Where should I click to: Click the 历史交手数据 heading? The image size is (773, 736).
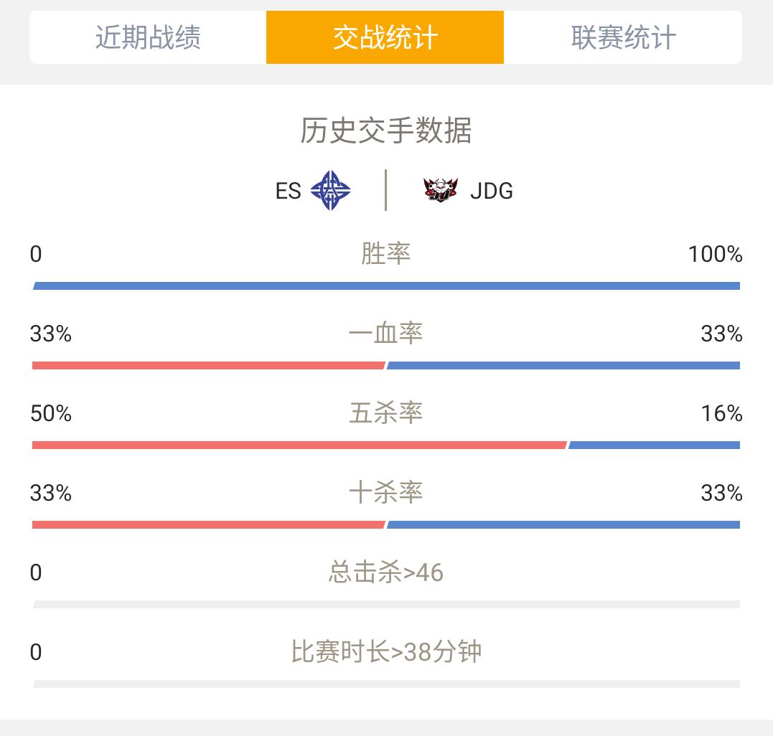pos(386,131)
